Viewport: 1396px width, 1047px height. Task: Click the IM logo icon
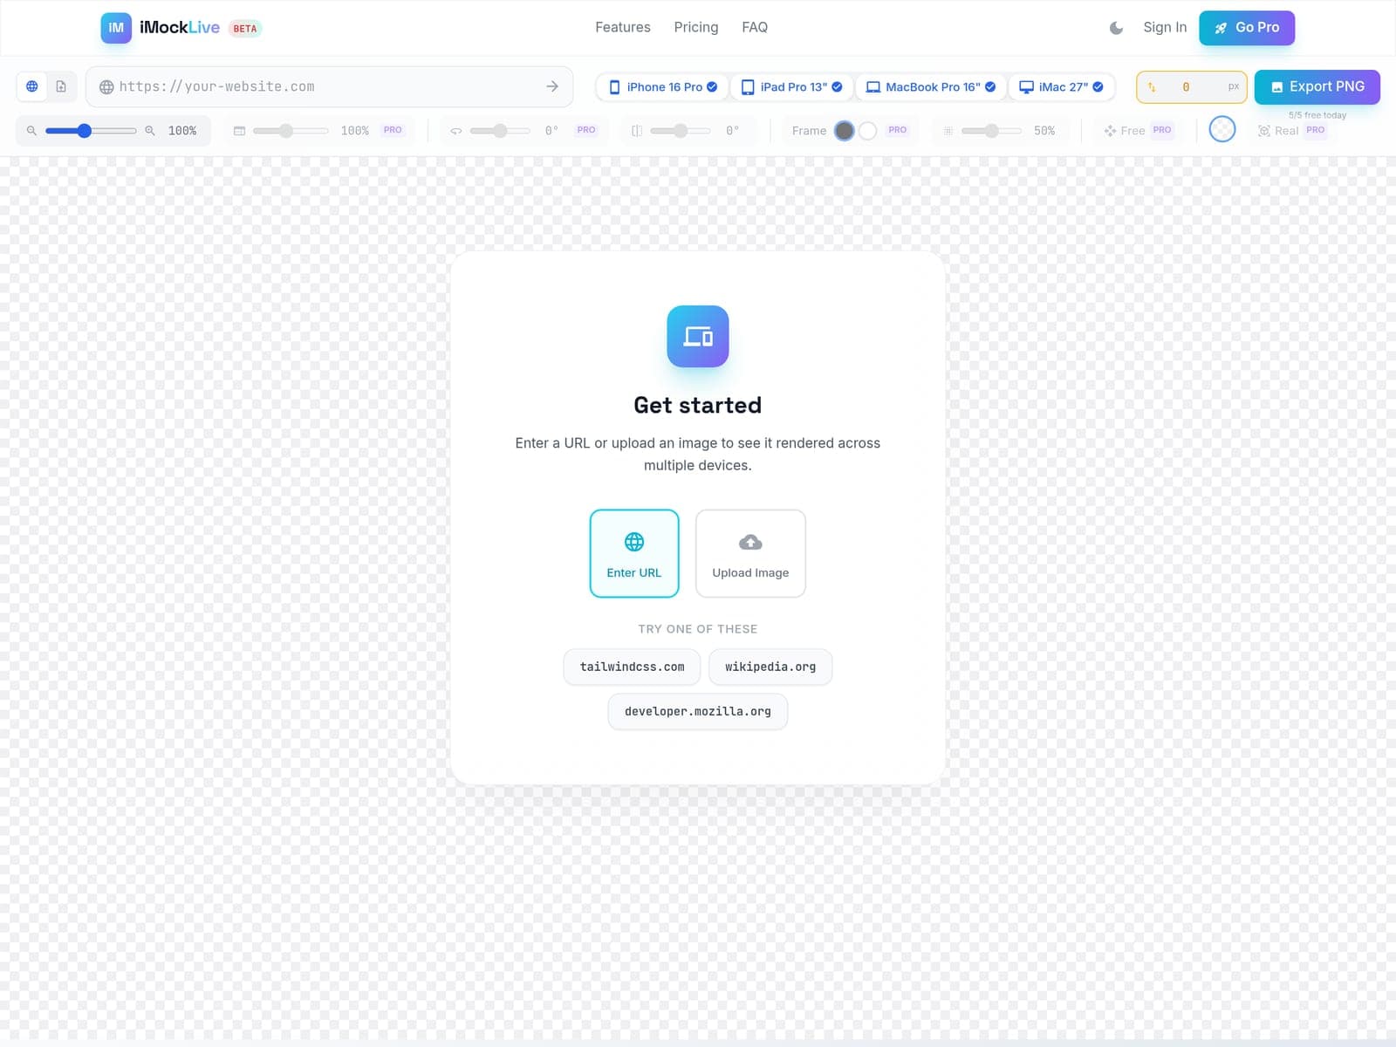(x=116, y=28)
